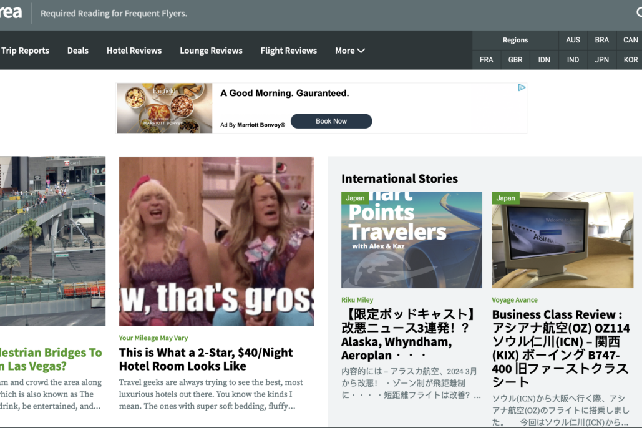Open the Riku Miley author link
This screenshot has width=642, height=428.
[357, 300]
